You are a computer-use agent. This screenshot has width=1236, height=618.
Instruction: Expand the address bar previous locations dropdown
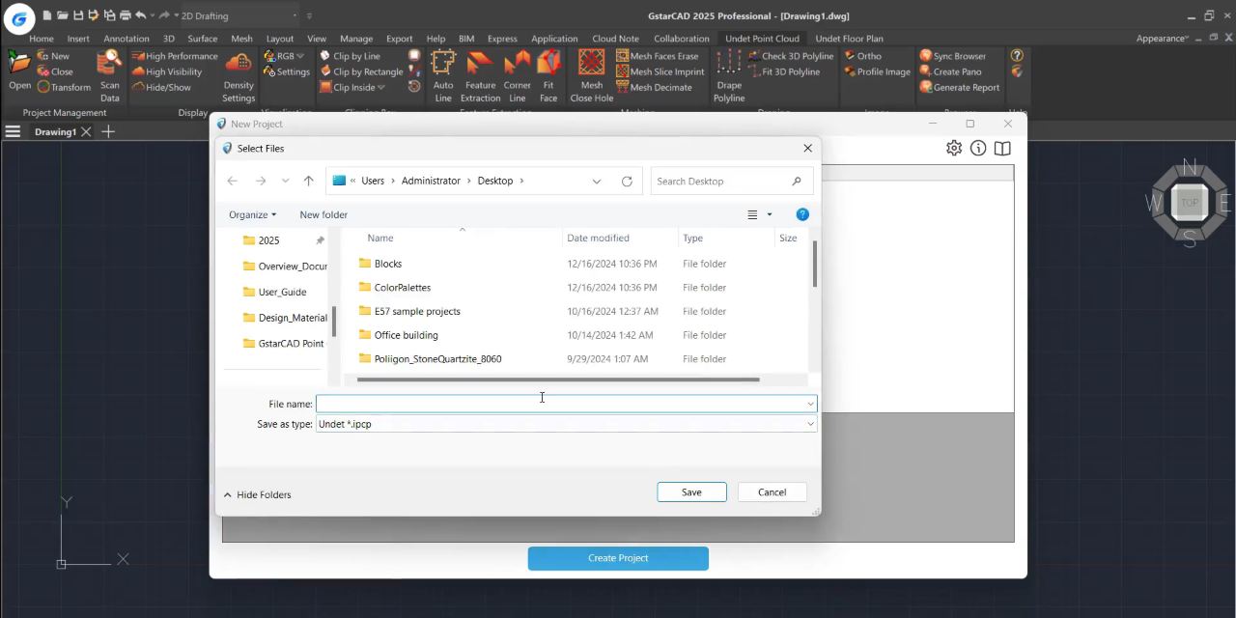(x=597, y=181)
